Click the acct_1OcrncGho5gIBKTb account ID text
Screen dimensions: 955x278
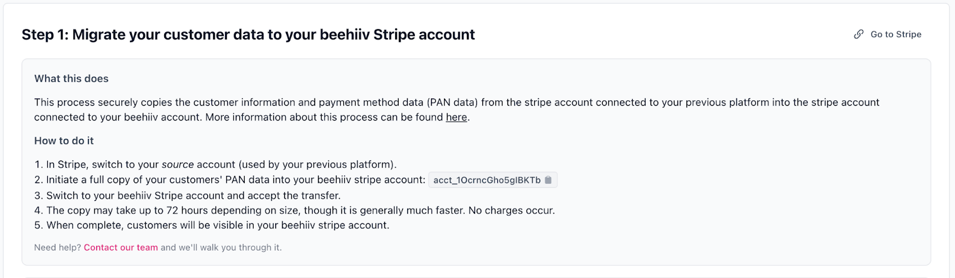(486, 180)
